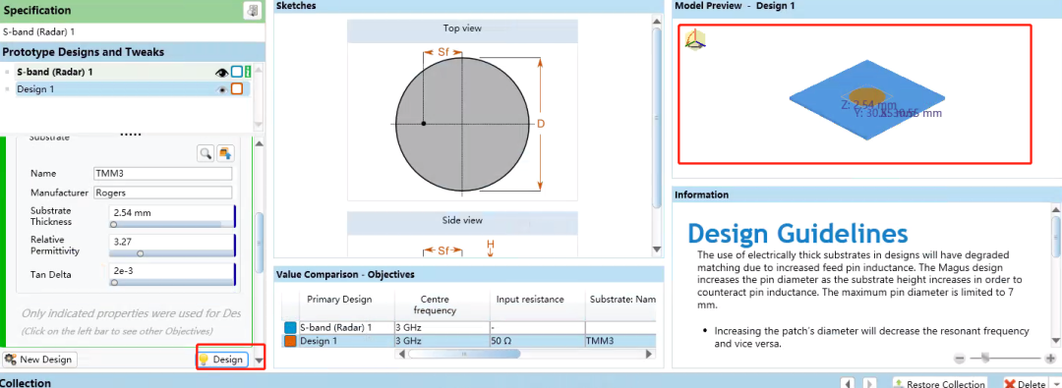Click the substrate library export icon
The image size is (1062, 388).
[x=225, y=153]
